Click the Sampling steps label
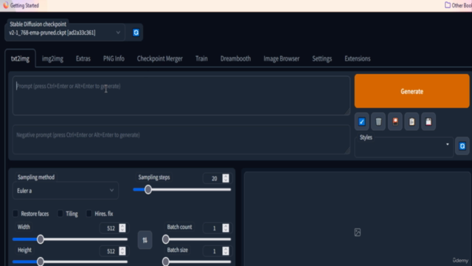 click(154, 177)
